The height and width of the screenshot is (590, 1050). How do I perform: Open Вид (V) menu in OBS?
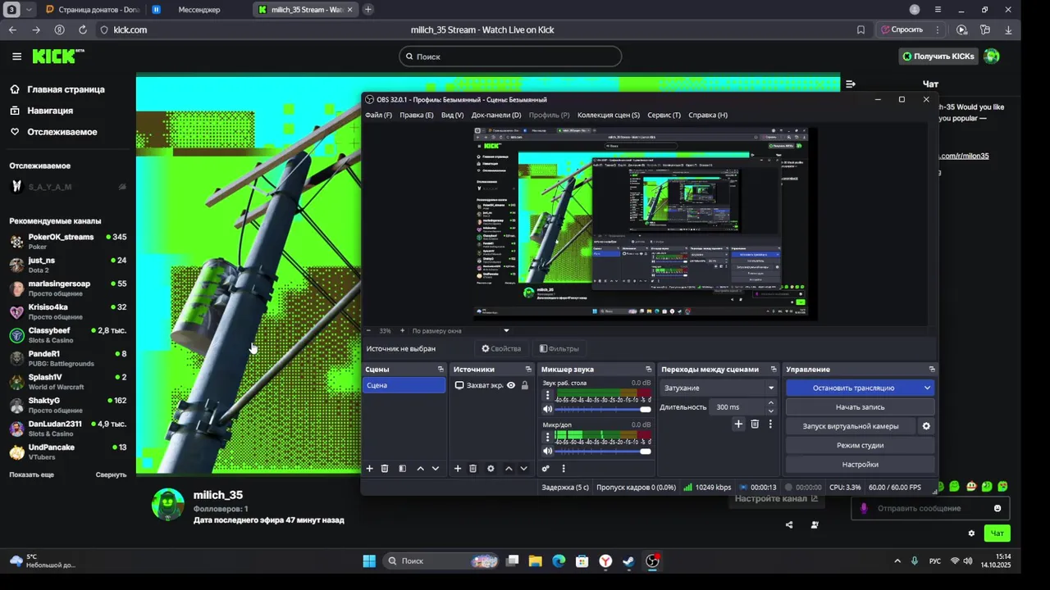(x=452, y=115)
